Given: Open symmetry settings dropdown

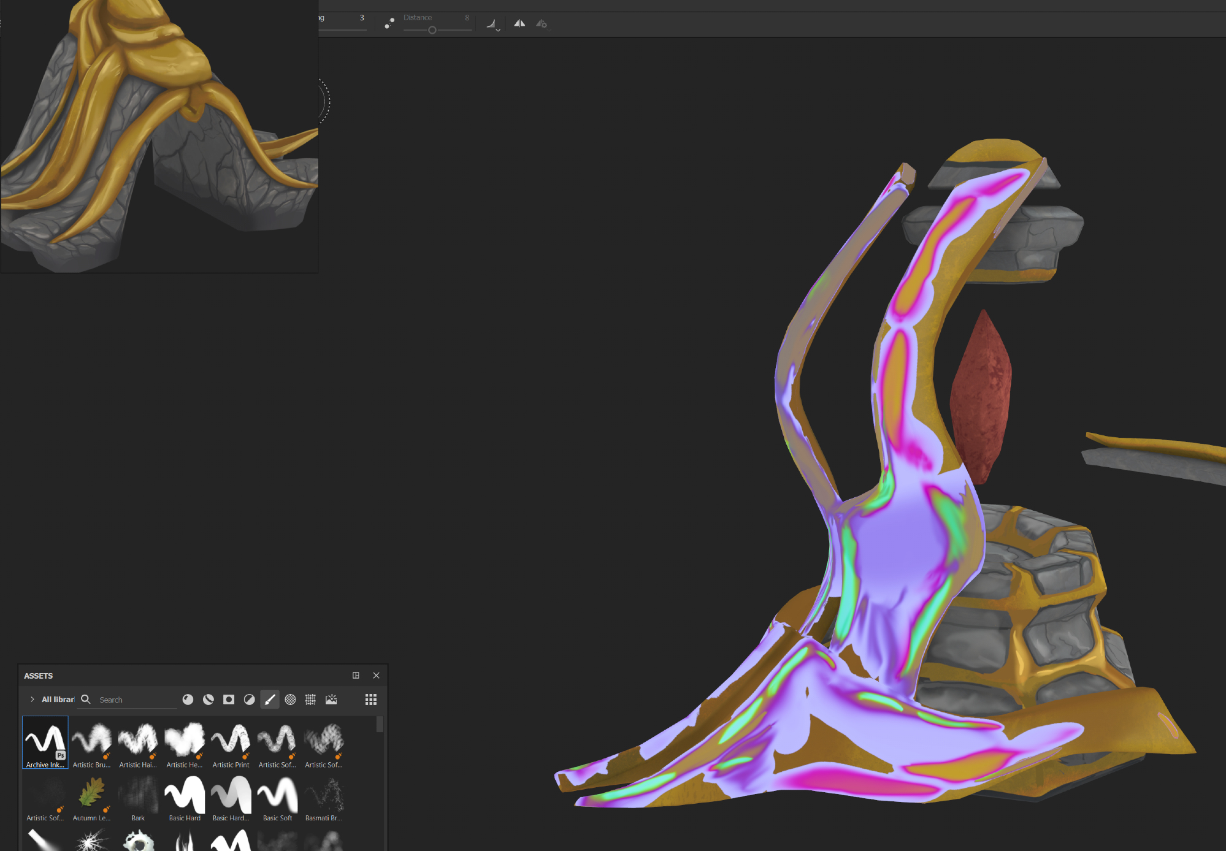Looking at the screenshot, I should click(x=542, y=24).
